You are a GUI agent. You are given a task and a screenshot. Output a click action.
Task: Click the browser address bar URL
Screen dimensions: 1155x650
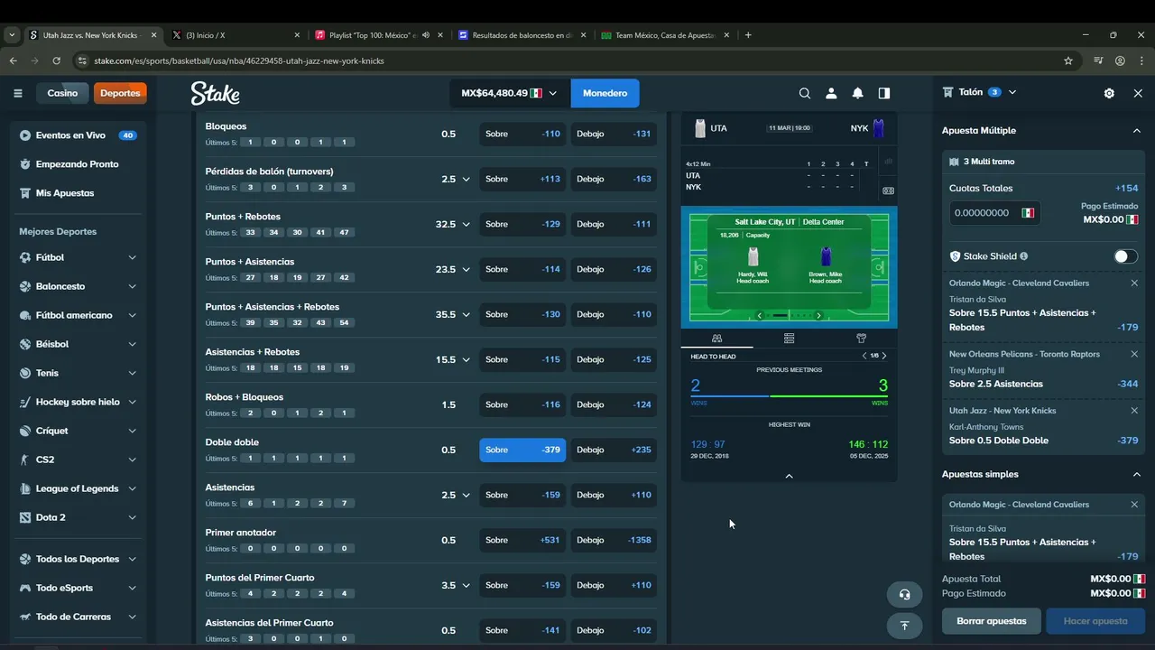[x=239, y=60]
